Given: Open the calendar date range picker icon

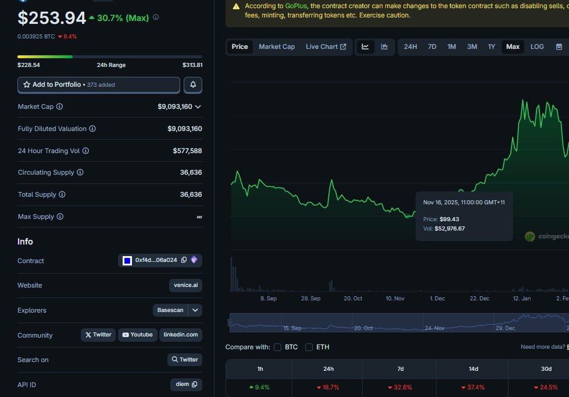Looking at the screenshot, I should coord(559,47).
